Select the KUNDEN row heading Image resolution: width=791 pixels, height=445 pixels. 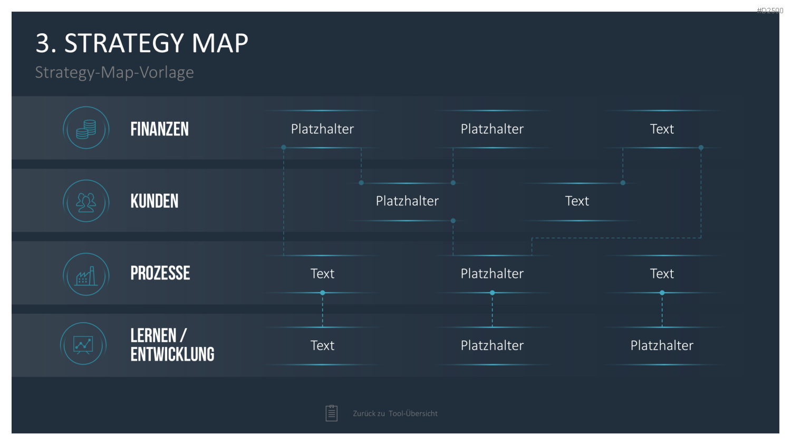pos(155,201)
